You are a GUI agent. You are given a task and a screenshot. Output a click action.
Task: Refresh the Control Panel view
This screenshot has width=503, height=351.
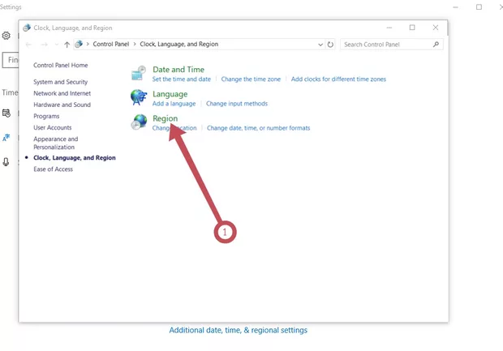click(330, 45)
